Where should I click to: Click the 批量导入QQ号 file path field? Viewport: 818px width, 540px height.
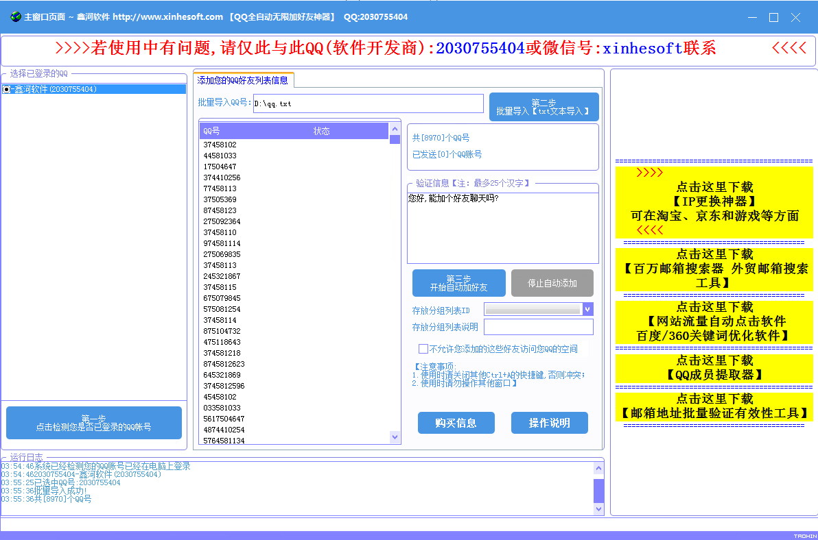pyautogui.click(x=369, y=103)
